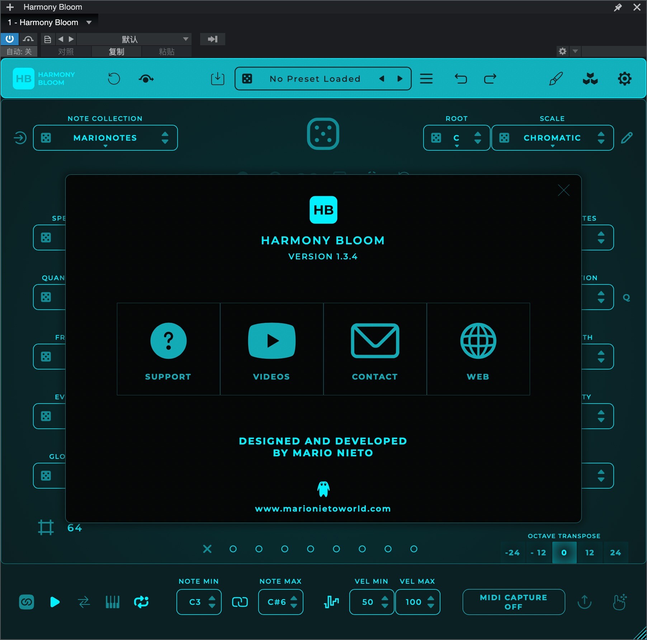
Task: Click the Q quantization icon
Action: (x=627, y=297)
